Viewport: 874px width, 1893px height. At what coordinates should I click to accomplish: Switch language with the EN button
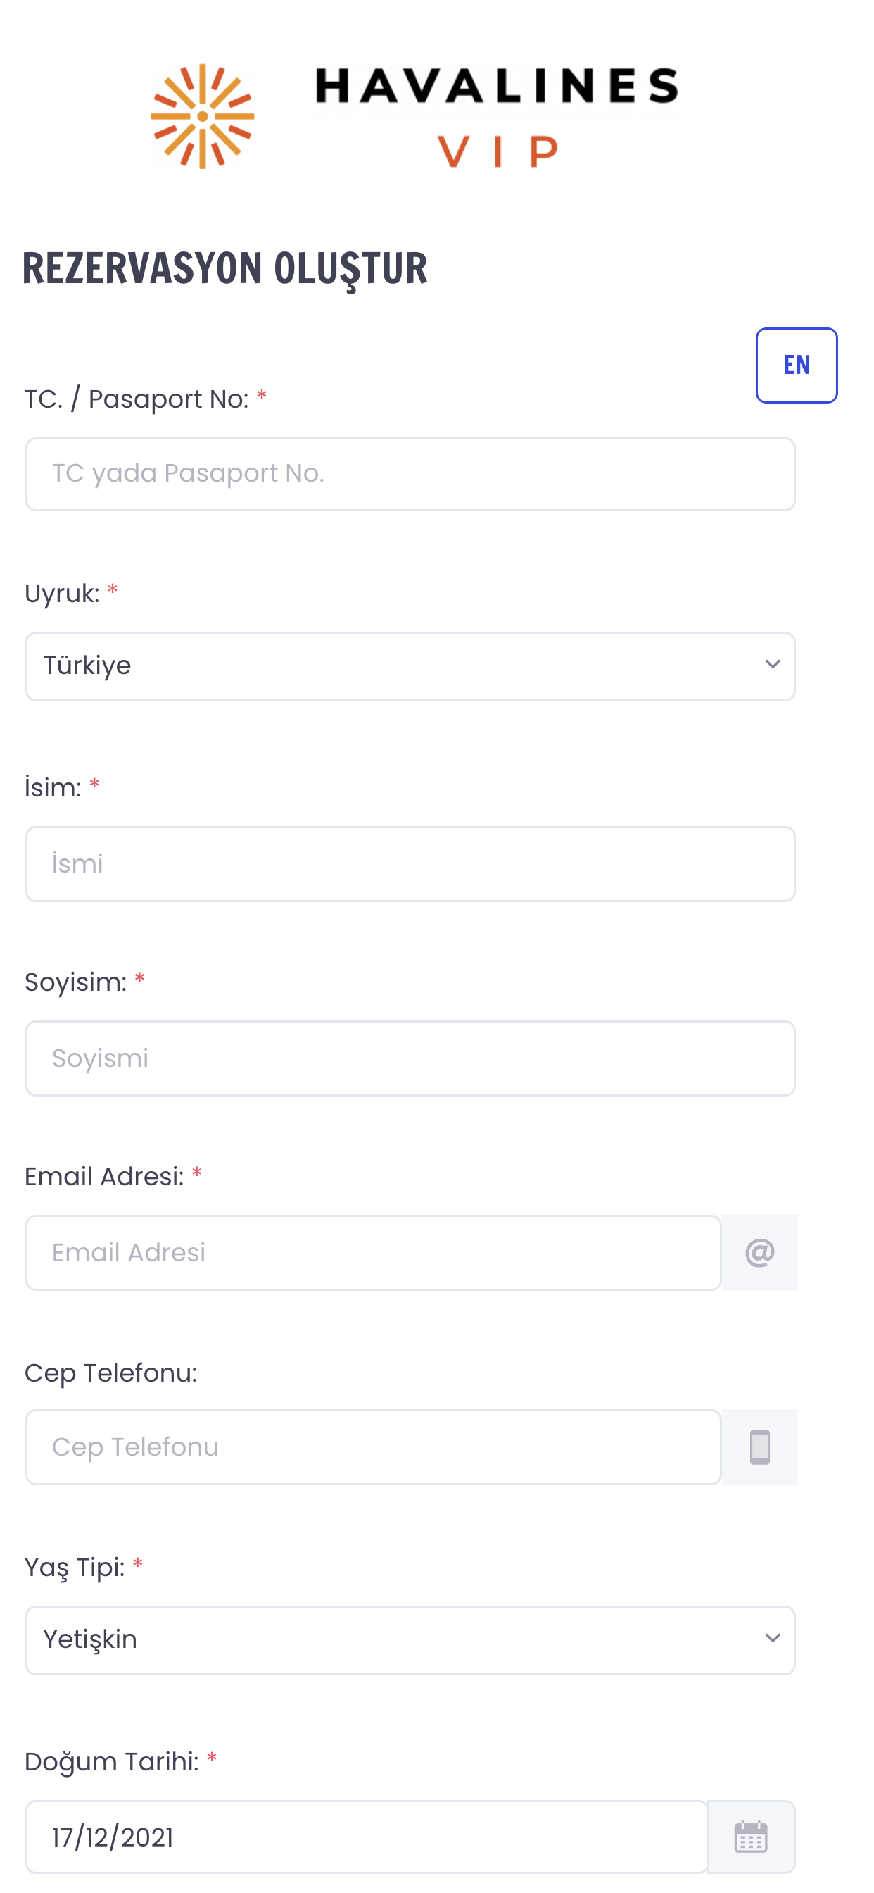[796, 366]
